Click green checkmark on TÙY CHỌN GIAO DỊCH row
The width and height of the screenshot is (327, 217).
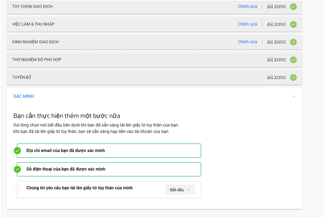(293, 7)
